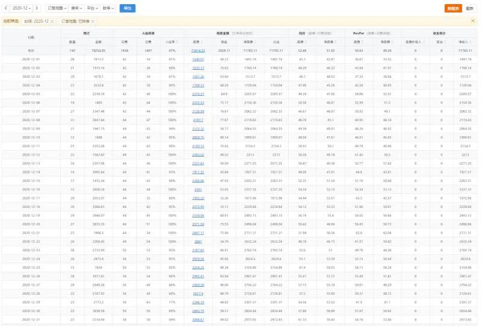This screenshot has height=326, width=482.
Task: Open the fourth filter dropdown in toolbar
Action: click(x=108, y=8)
